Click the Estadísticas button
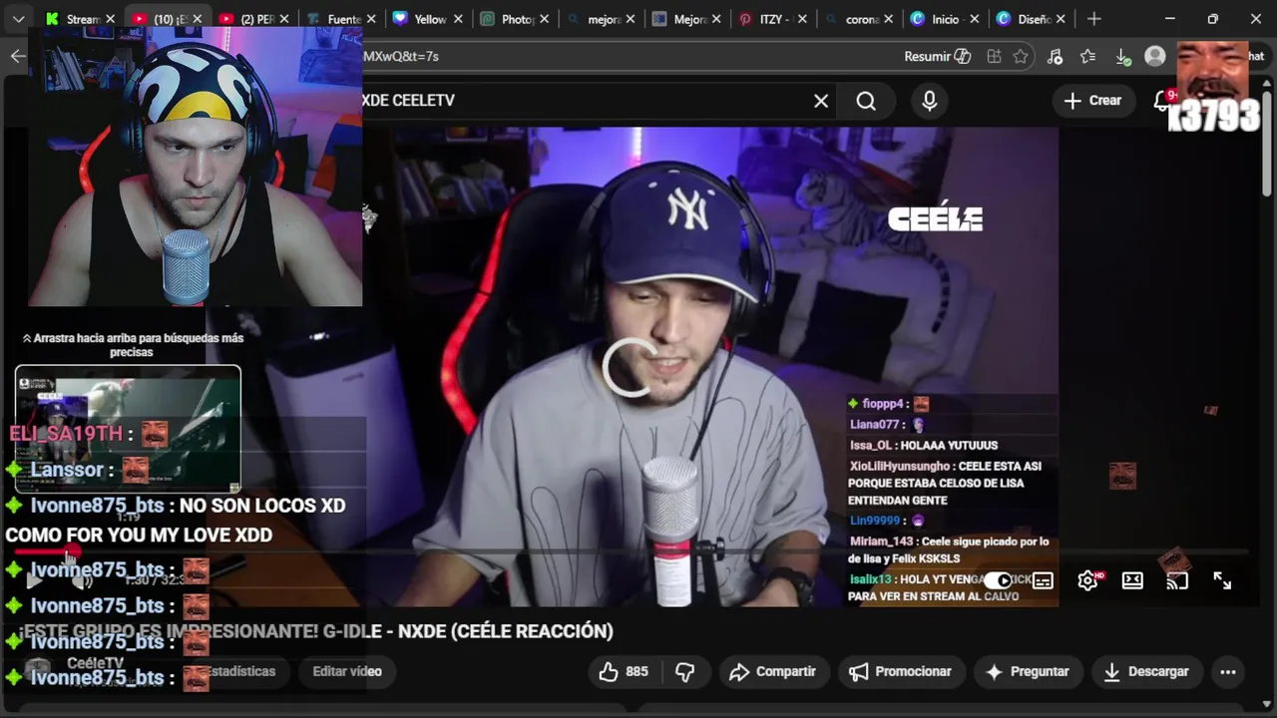 point(240,671)
